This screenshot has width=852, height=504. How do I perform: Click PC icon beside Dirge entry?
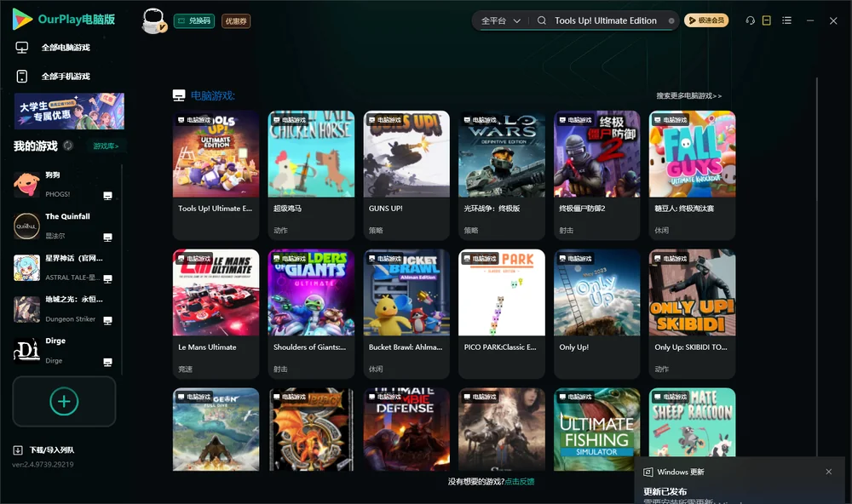coord(107,363)
